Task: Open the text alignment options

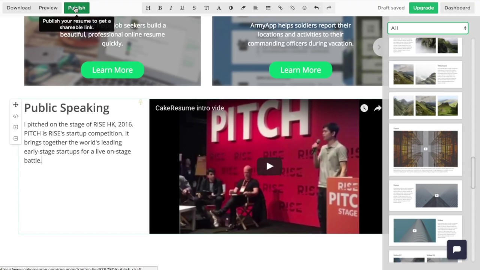Action: 255,8
